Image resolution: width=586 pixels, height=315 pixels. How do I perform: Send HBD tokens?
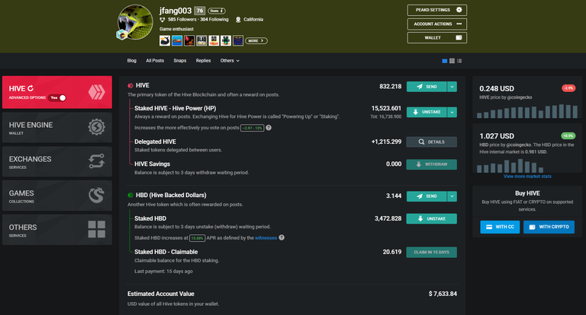pos(427,196)
